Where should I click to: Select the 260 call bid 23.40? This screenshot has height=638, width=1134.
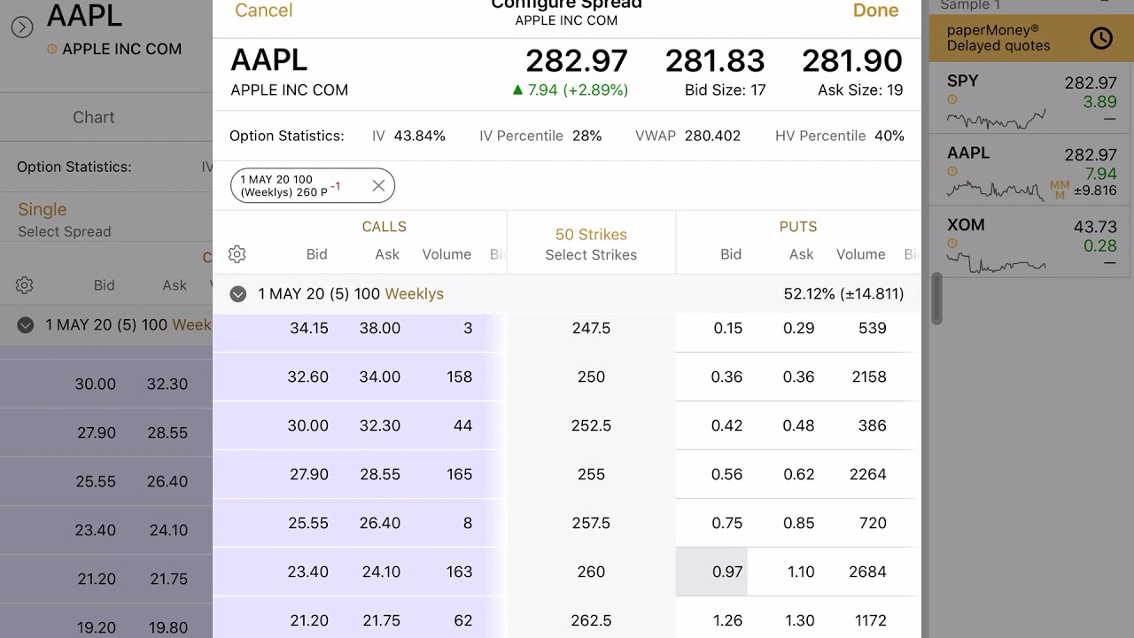click(308, 572)
